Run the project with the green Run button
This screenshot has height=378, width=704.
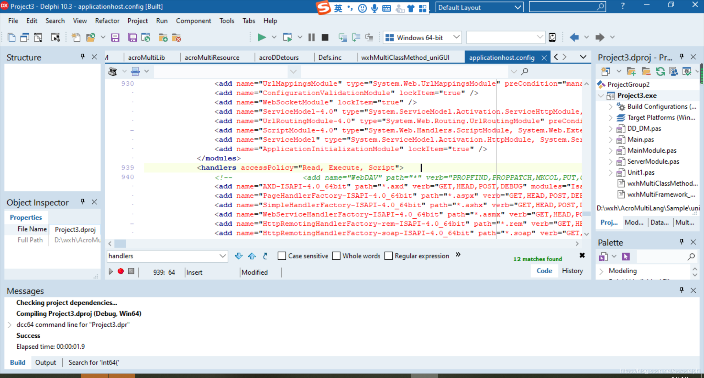point(261,37)
